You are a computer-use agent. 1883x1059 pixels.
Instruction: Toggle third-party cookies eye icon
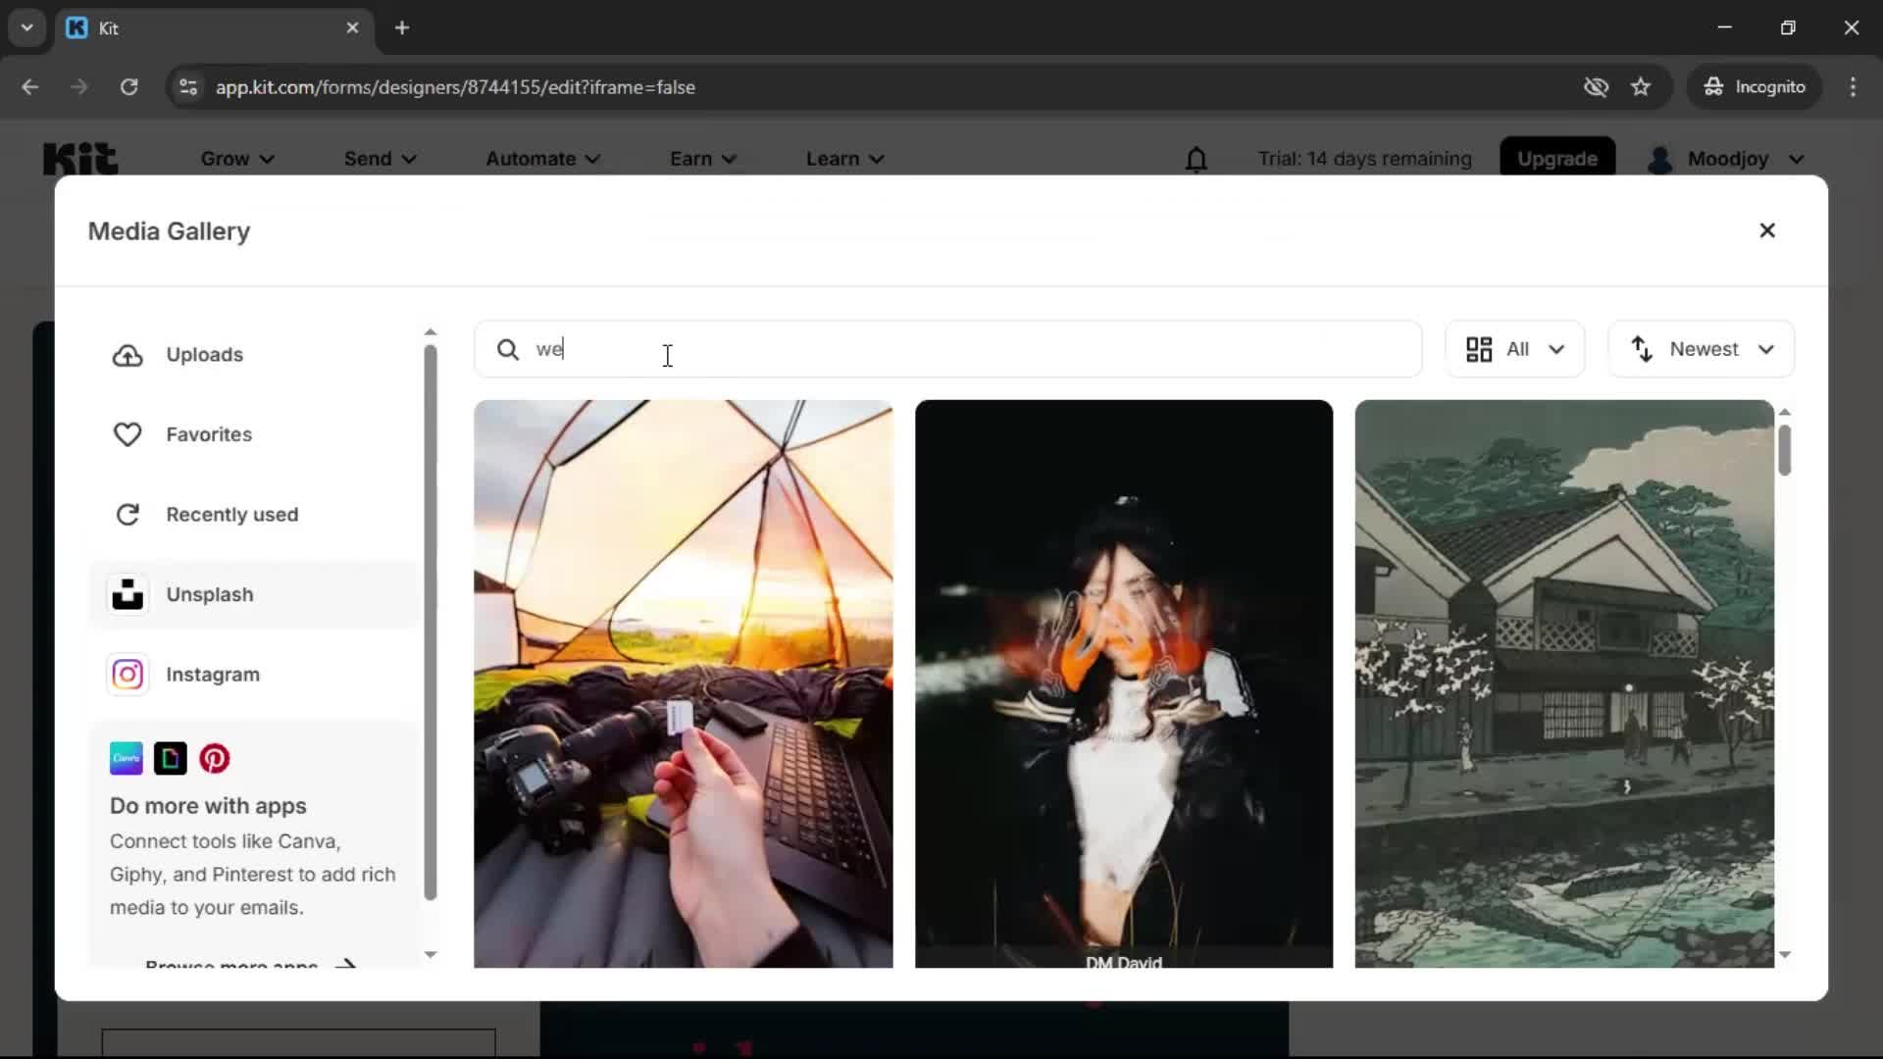tap(1597, 86)
